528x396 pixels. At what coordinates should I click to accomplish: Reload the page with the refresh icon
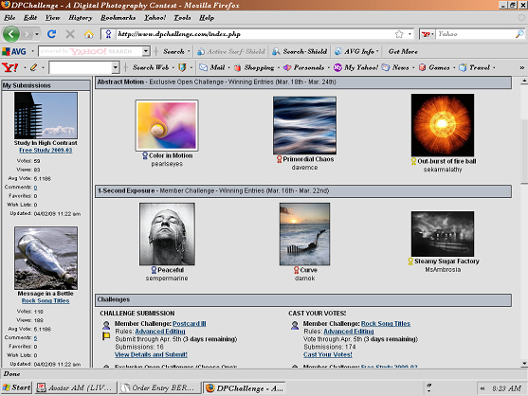51,34
